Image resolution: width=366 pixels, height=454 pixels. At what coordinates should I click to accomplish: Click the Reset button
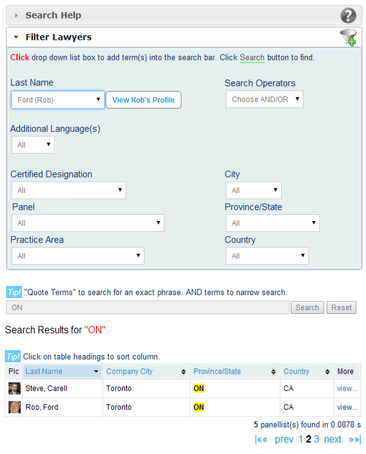[x=341, y=308]
